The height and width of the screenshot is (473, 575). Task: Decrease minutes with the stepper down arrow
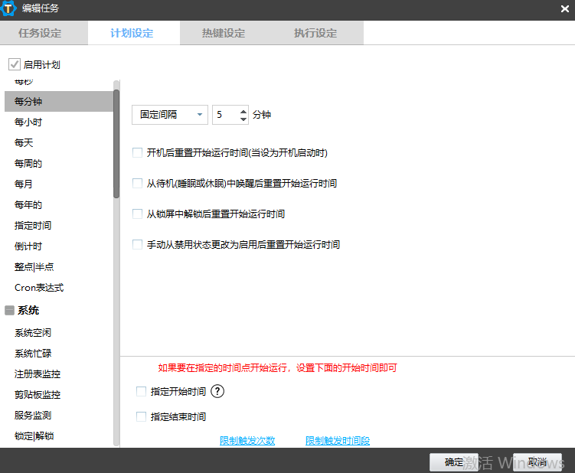click(x=243, y=119)
